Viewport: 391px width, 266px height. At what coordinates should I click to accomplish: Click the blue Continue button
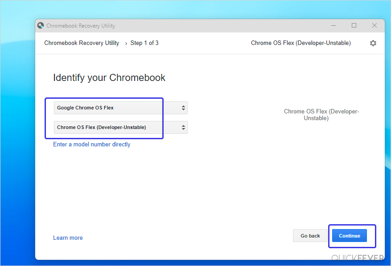(350, 236)
